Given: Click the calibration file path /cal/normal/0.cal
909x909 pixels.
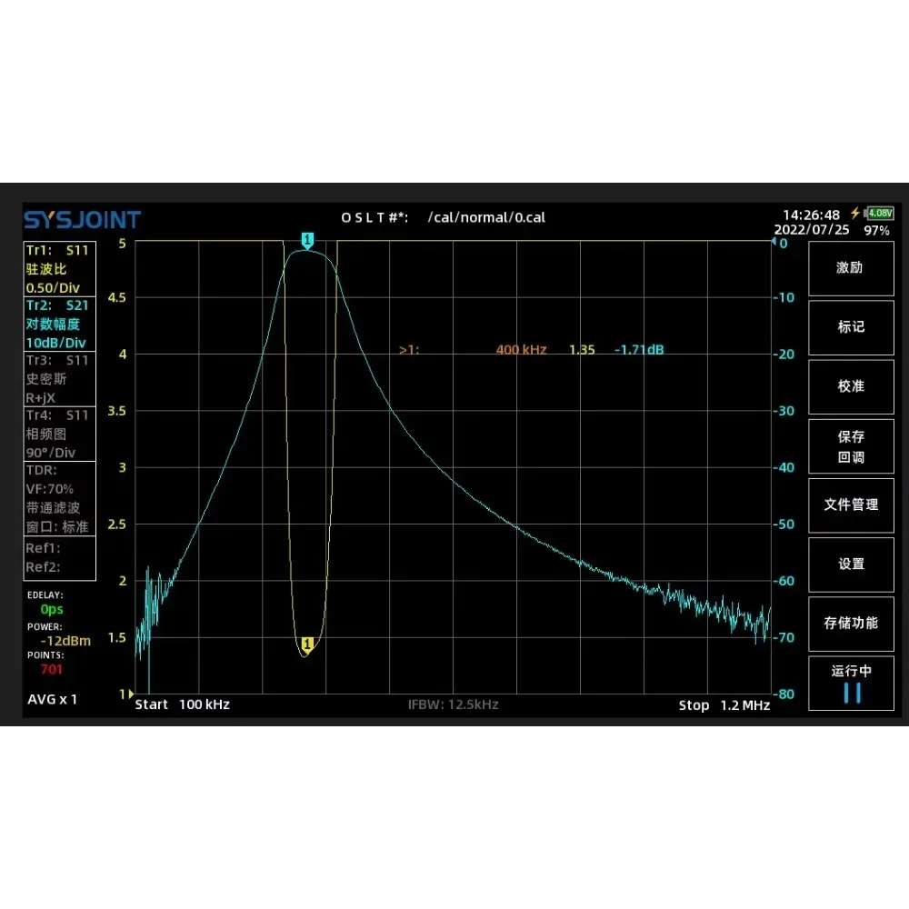Looking at the screenshot, I should 486,217.
